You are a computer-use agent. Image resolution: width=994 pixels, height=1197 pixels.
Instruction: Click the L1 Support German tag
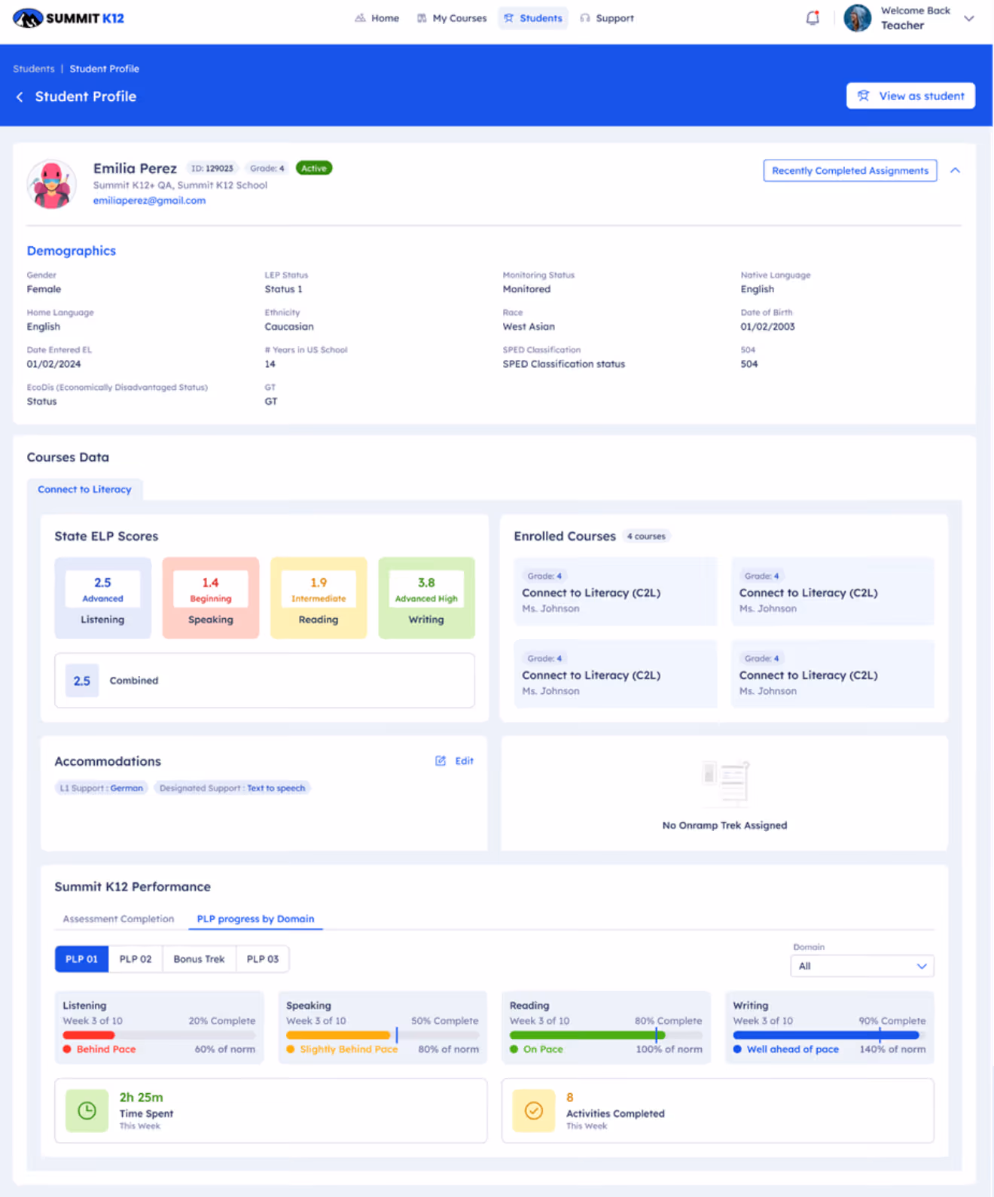tap(101, 788)
